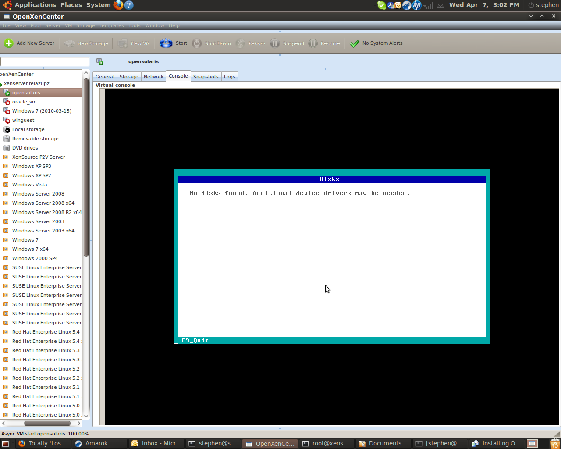This screenshot has height=449, width=561.
Task: Collapse the xenserver-reiazupz tree node
Action: [1, 84]
